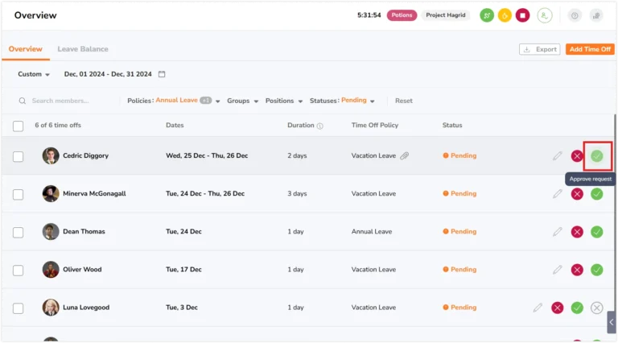The width and height of the screenshot is (618, 343).
Task: Reject Minerva McGonagall's pending request
Action: pos(577,194)
